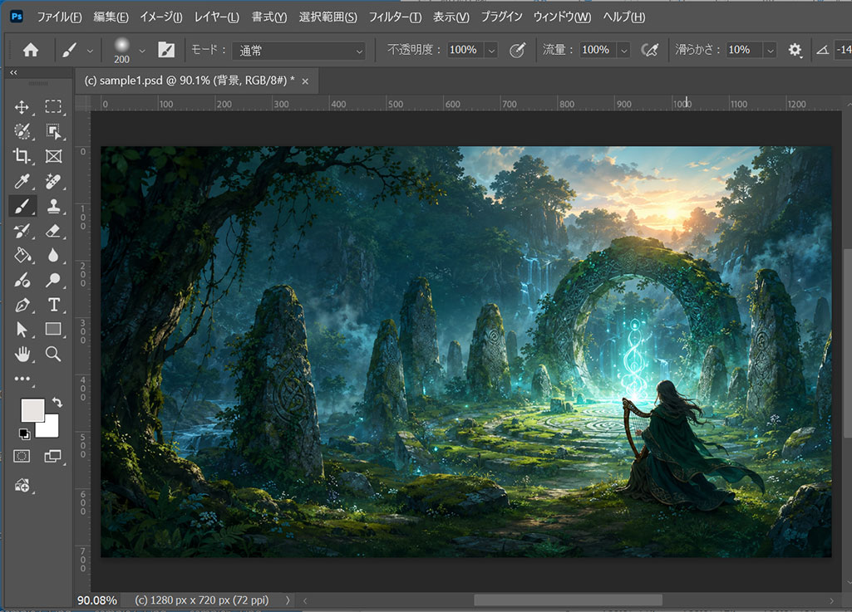Select the Rectangular Marquee tool
852x612 pixels.
tap(53, 106)
